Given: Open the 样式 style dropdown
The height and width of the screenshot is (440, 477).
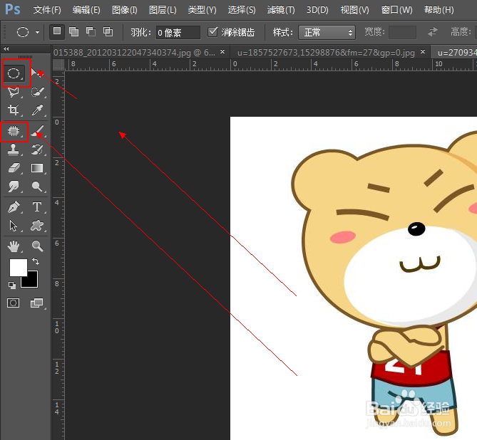Looking at the screenshot, I should (x=327, y=32).
